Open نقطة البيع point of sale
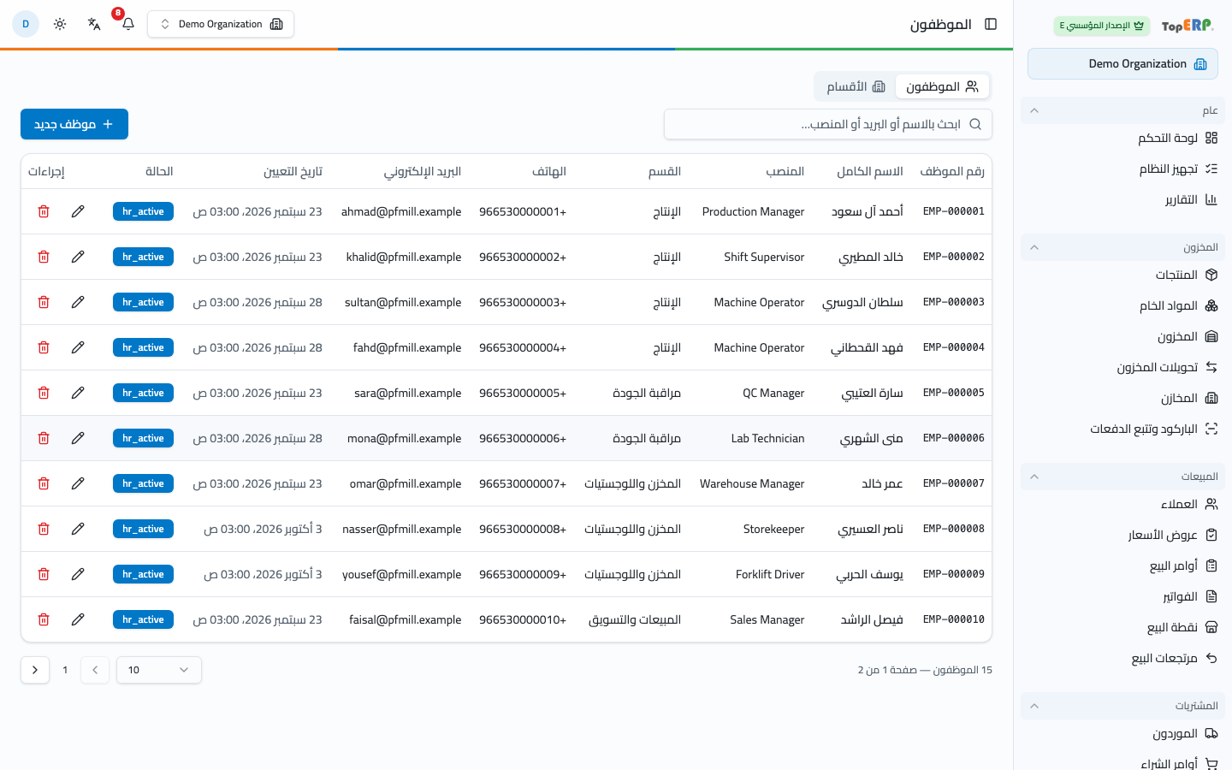Image resolution: width=1232 pixels, height=770 pixels. [1122, 627]
